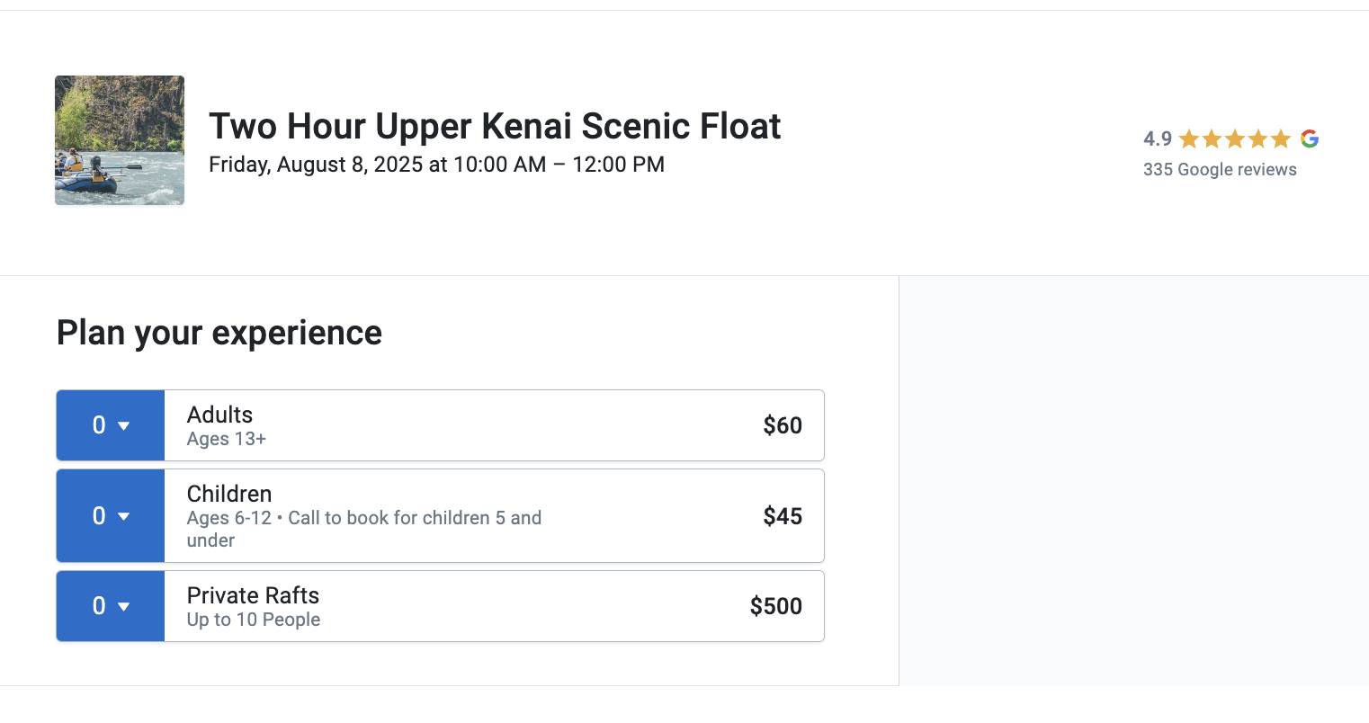Click the $45 children price
This screenshot has height=723, width=1369.
[782, 516]
